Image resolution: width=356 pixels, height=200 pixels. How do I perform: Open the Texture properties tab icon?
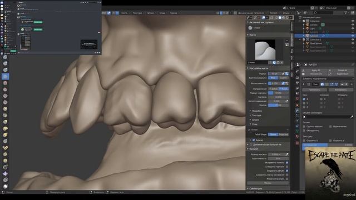(x=297, y=143)
